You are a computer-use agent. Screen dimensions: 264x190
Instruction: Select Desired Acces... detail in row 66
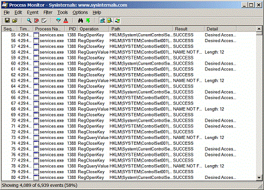point(220,98)
